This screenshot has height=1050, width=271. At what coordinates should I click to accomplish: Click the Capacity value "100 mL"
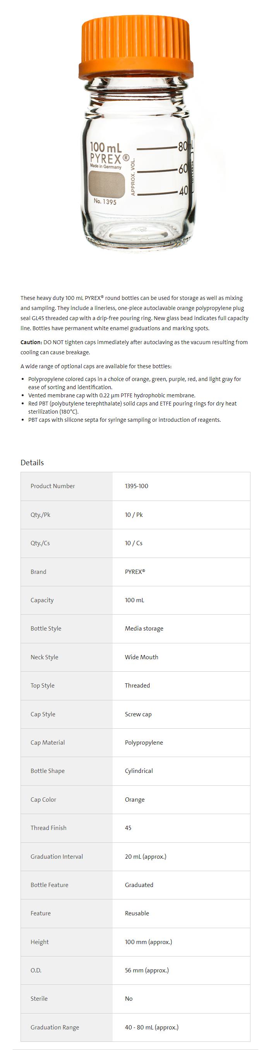tap(134, 600)
